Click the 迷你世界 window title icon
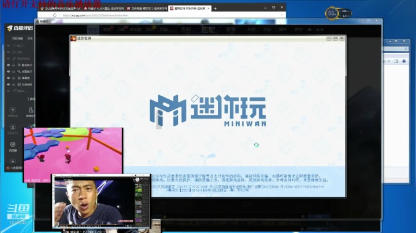The width and height of the screenshot is (416, 233). 73,39
